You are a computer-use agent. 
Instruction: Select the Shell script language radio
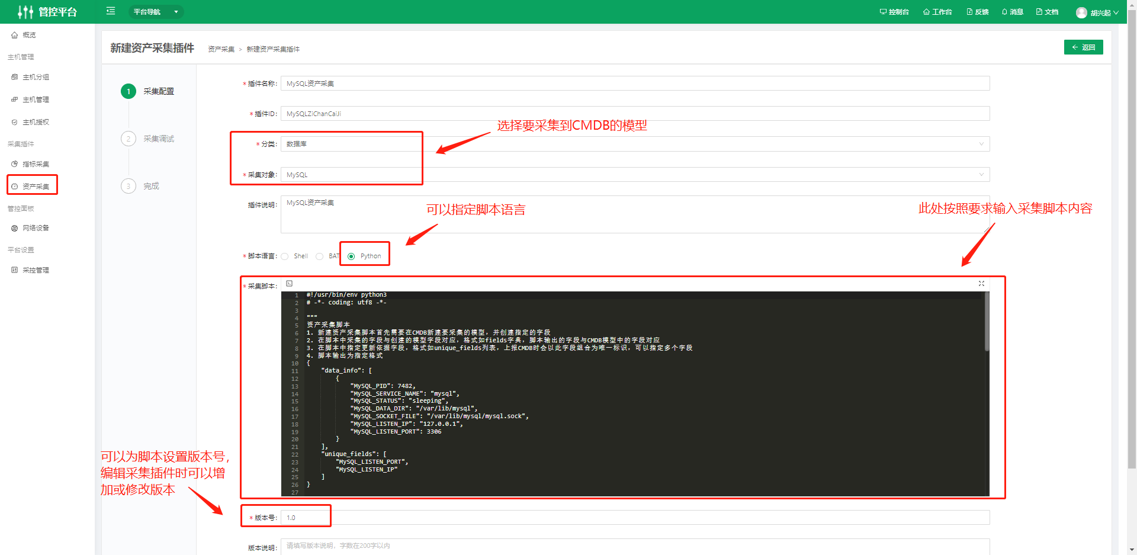coord(285,256)
